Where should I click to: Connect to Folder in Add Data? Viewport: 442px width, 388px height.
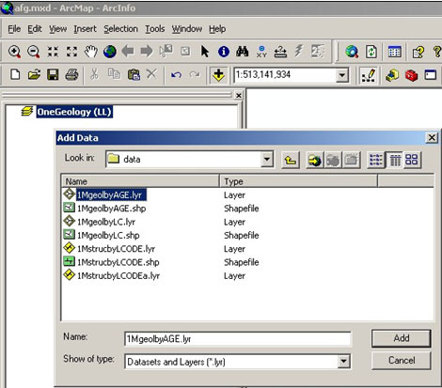[314, 160]
